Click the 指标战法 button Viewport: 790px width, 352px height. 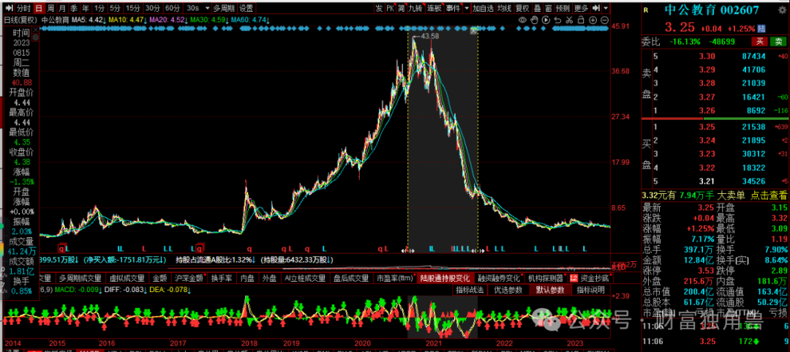click(470, 290)
